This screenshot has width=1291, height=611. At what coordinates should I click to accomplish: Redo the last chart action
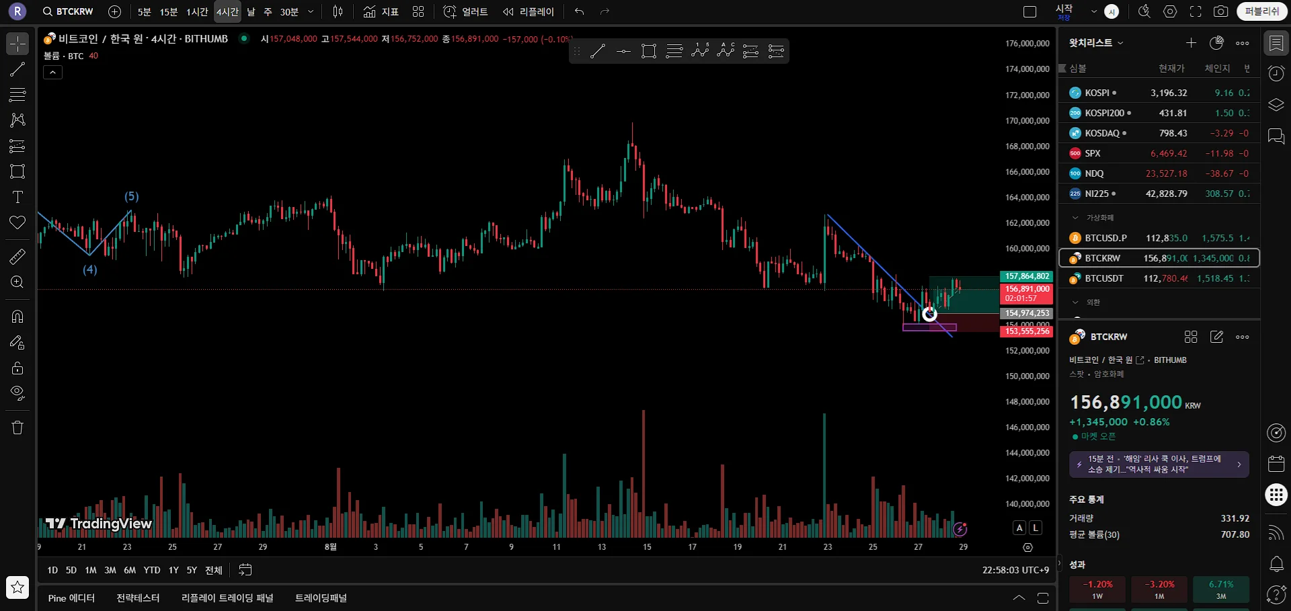[x=604, y=11]
